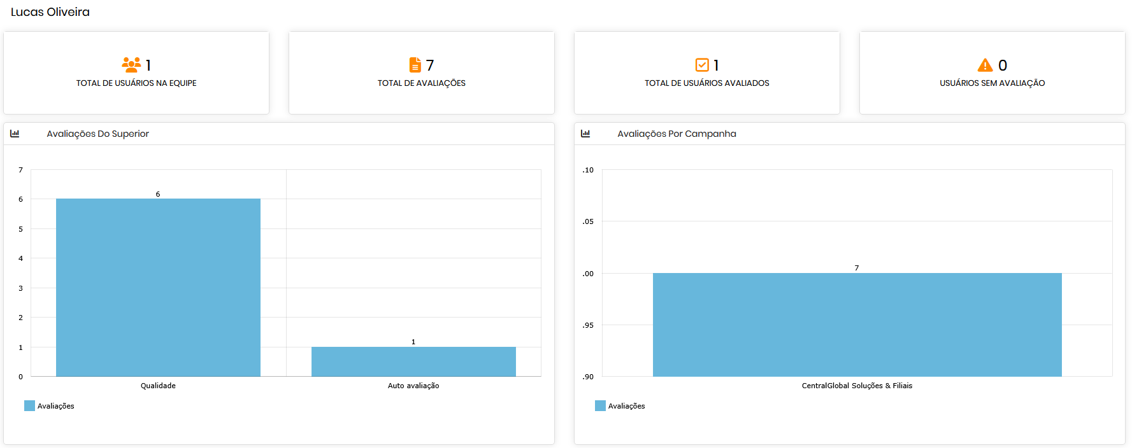Image resolution: width=1132 pixels, height=448 pixels.
Task: Click chart icon beside Avaliações Do Superior
Action: coord(15,134)
